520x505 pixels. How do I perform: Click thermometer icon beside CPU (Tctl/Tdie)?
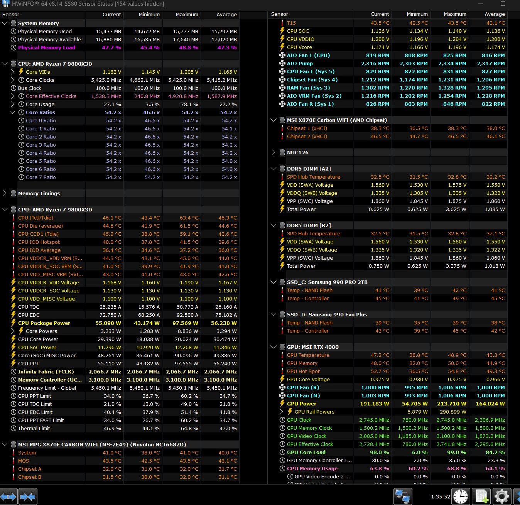[x=14, y=218]
